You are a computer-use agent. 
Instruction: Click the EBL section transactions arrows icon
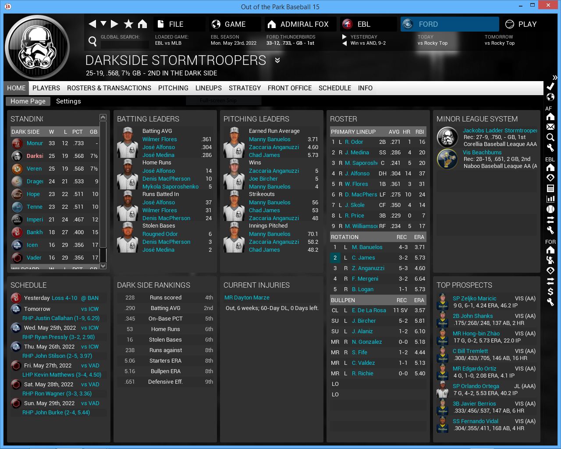550,220
